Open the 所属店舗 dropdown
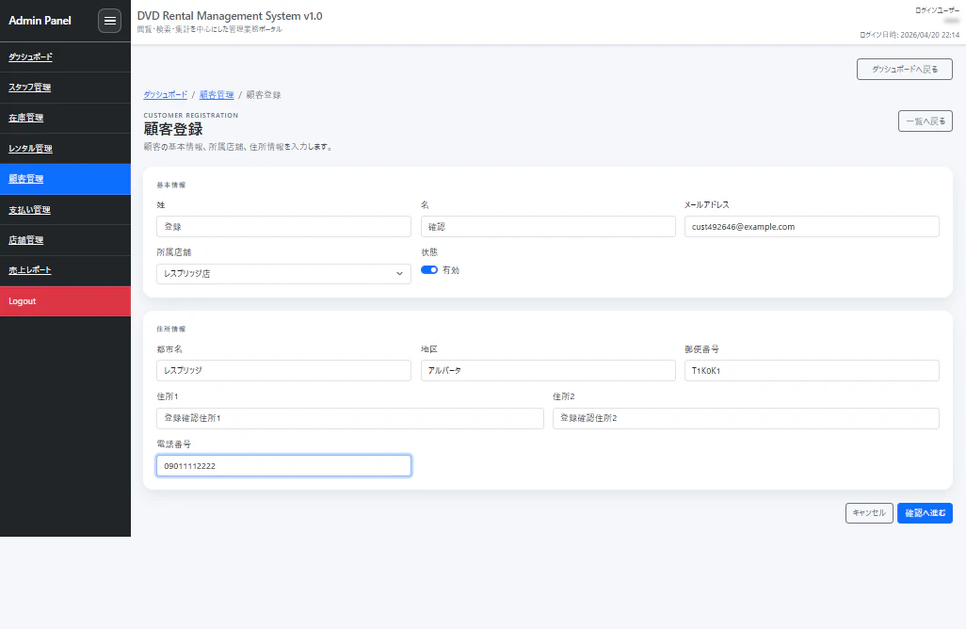This screenshot has width=966, height=629. [283, 273]
